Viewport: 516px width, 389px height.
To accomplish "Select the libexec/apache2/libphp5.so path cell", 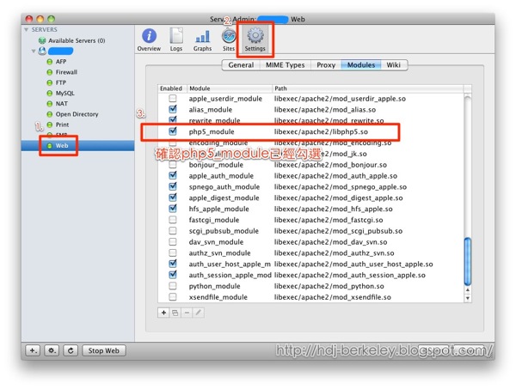I will 321,131.
